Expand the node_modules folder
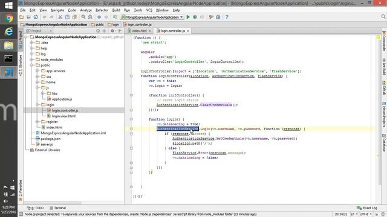The image size is (387, 217). click(31, 60)
